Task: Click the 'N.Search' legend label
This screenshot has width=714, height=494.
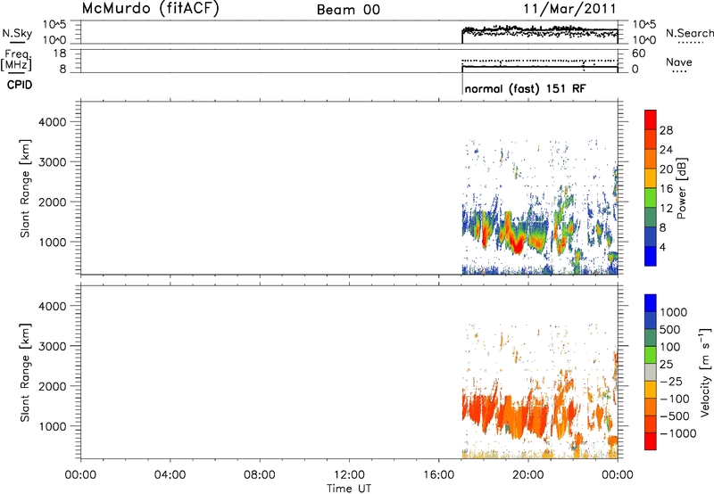Action: tap(689, 33)
